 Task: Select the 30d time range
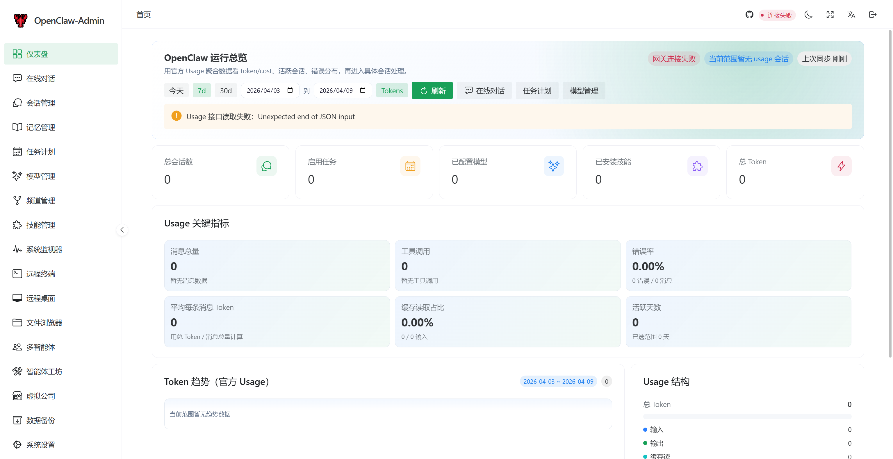click(x=226, y=90)
